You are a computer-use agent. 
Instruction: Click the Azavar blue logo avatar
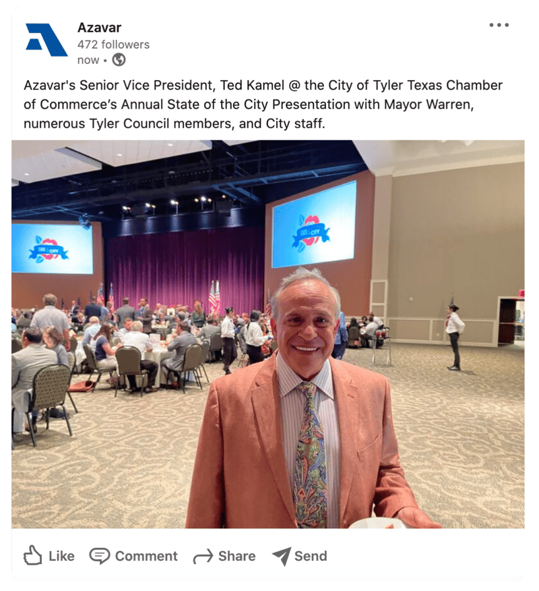click(x=46, y=40)
